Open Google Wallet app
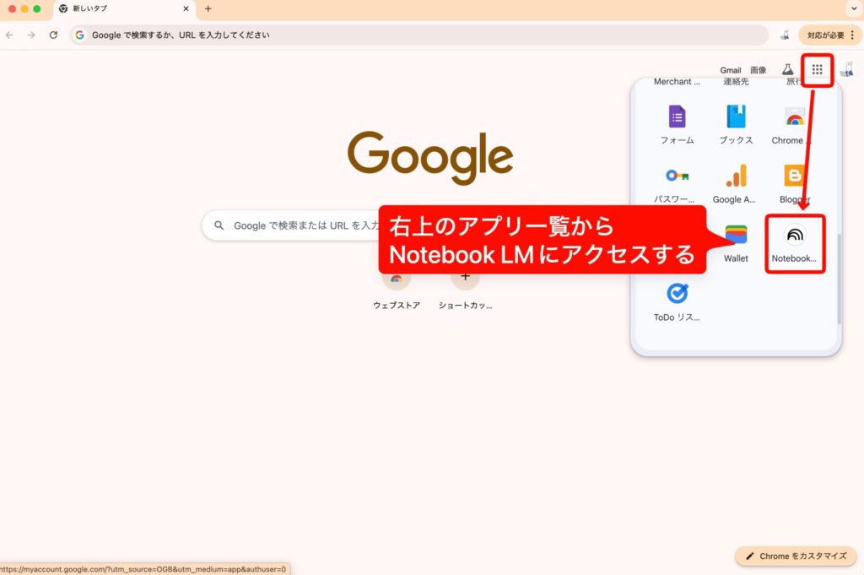Viewport: 864px width, 575px height. [736, 241]
